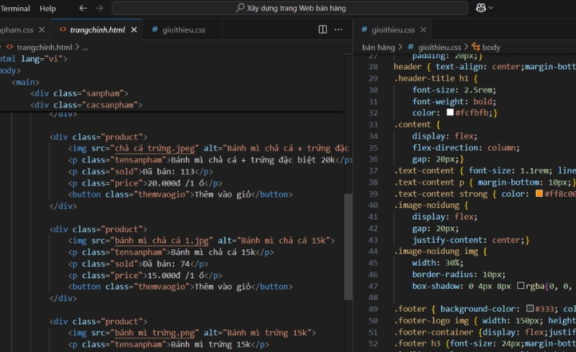
Task: Click the left editor vertical scrollbar thumb
Action: click(x=348, y=246)
